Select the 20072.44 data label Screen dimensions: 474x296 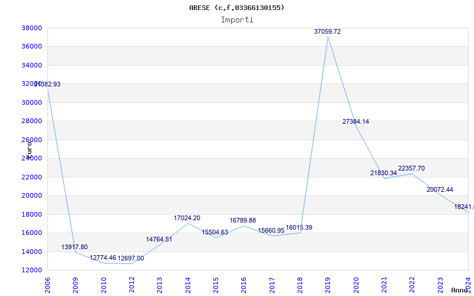[x=440, y=189]
